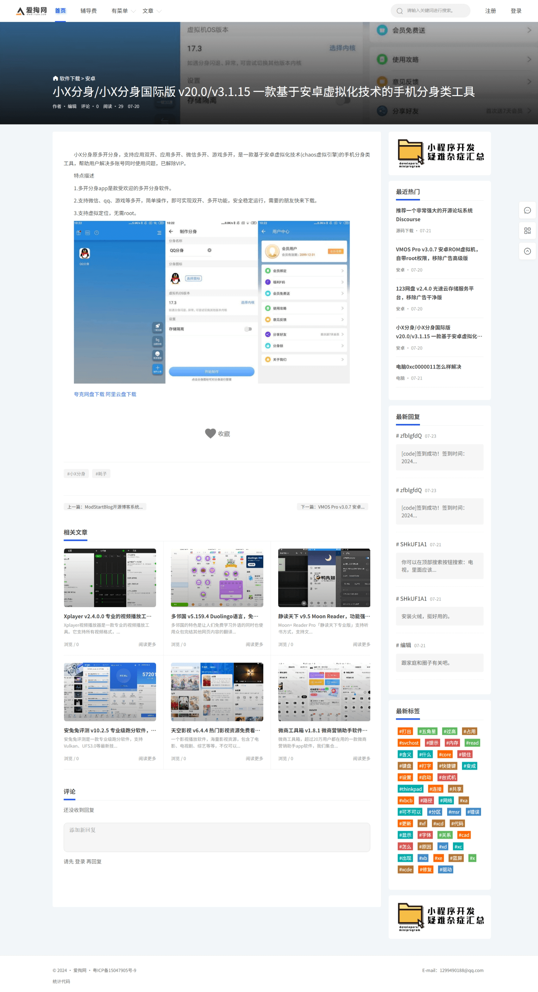The width and height of the screenshot is (538, 992).
Task: Click the breadcrumb home icon
Action: [55, 78]
